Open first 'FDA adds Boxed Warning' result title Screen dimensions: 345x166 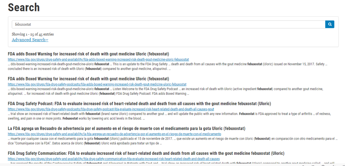pos(88,54)
